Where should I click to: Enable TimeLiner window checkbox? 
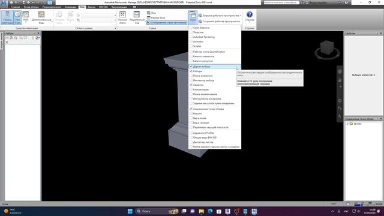(191, 32)
